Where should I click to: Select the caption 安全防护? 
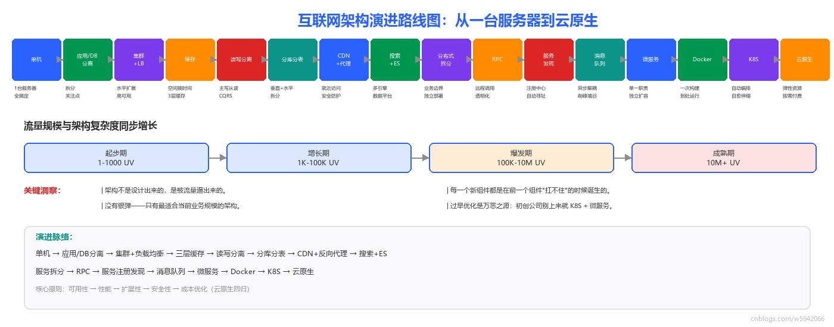[x=331, y=96]
